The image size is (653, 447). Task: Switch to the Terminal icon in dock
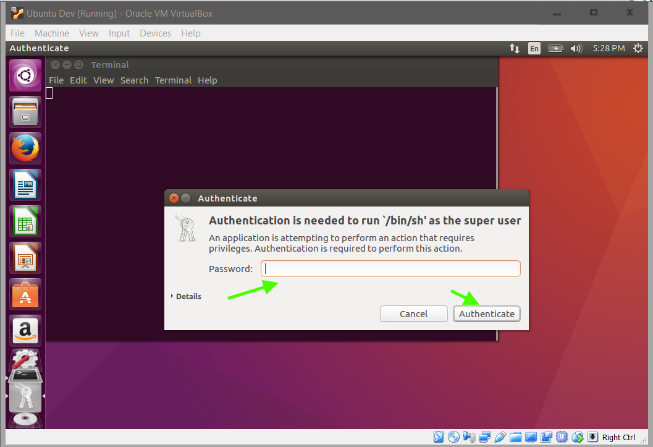(25, 376)
